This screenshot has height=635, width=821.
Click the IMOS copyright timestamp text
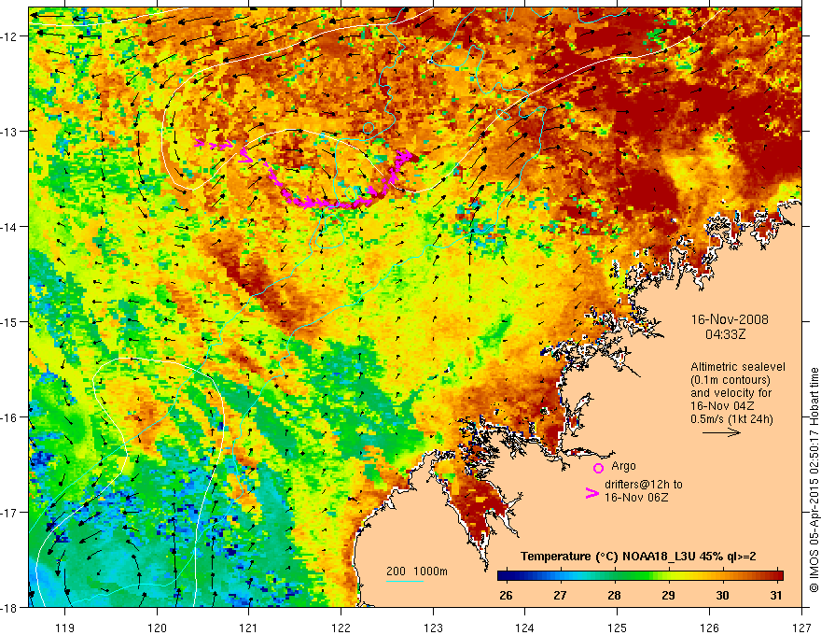[x=814, y=480]
